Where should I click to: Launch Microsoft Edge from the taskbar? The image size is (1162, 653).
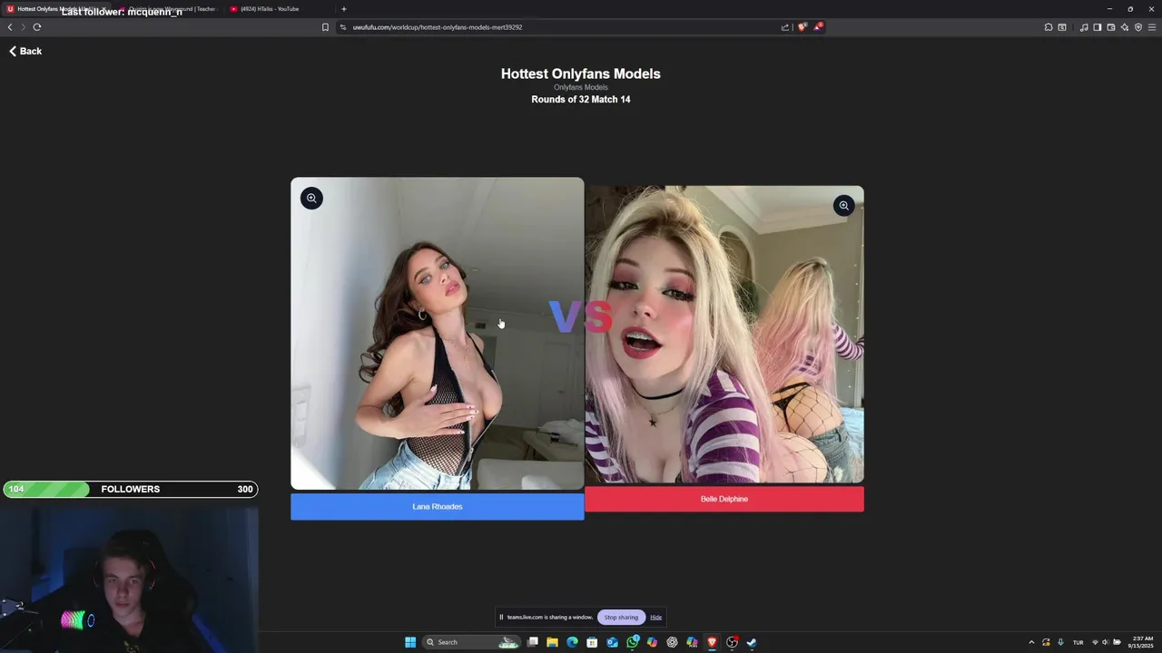tap(572, 642)
